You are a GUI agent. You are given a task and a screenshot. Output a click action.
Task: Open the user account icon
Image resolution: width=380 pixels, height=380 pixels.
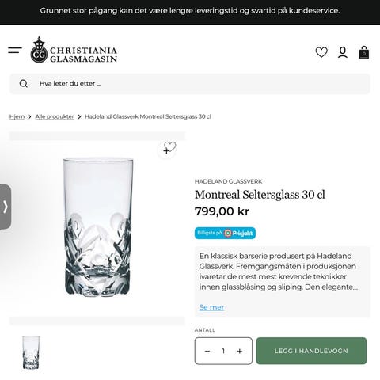(x=343, y=52)
